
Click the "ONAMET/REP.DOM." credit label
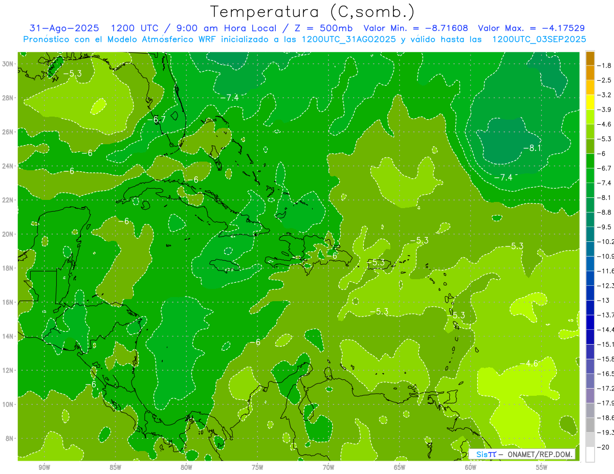(x=540, y=454)
